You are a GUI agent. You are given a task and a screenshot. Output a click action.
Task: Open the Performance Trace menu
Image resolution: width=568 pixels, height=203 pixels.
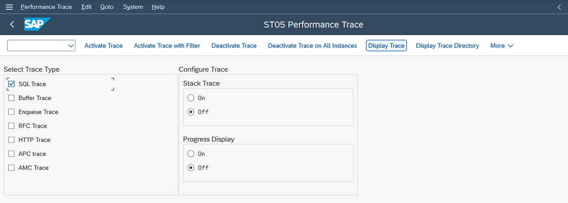click(46, 7)
